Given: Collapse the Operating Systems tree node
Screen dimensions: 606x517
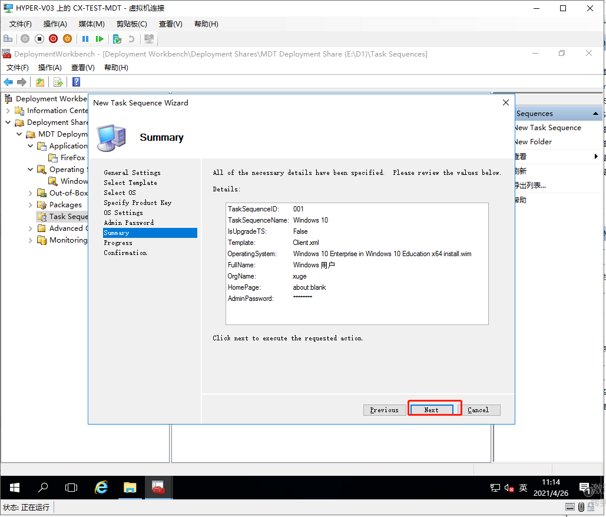Looking at the screenshot, I should pyautogui.click(x=31, y=169).
